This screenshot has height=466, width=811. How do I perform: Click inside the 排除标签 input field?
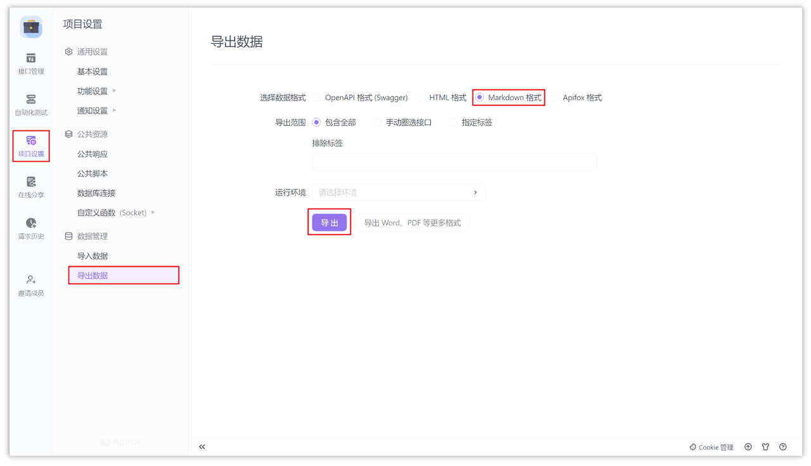pyautogui.click(x=454, y=162)
